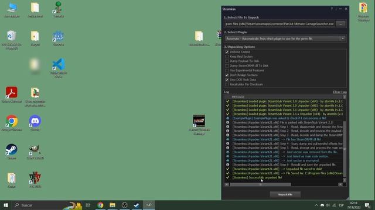Switch to Chrome in the taskbar
375x210 pixels.
click(x=100, y=205)
